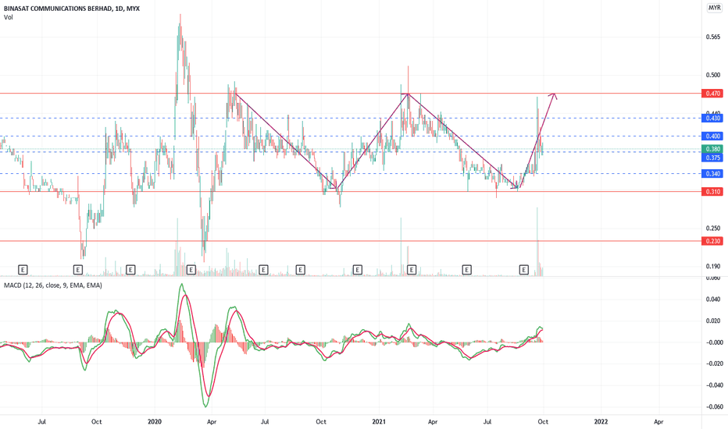This screenshot has height=429, width=728.
Task: Select the red 0.310 price label
Action: (713, 192)
